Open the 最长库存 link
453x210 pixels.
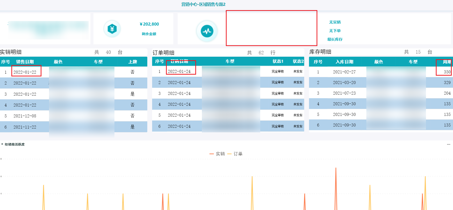tap(335, 39)
